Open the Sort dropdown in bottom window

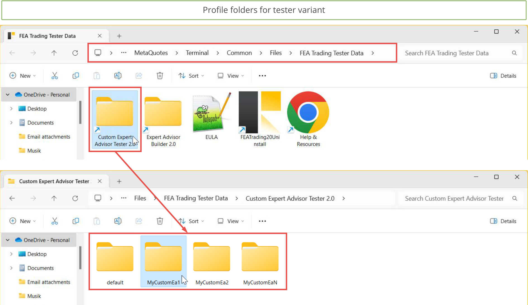(x=191, y=221)
